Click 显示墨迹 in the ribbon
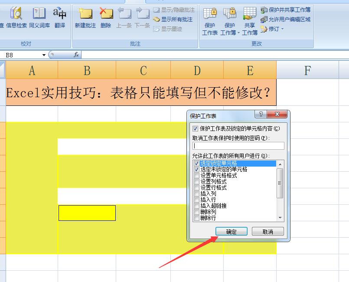The width and height of the screenshot is (349, 282). point(168,29)
